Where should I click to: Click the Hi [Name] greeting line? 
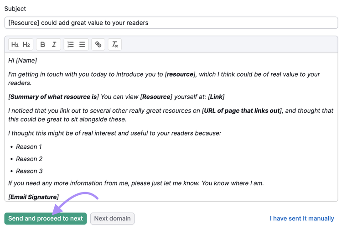pyautogui.click(x=22, y=60)
